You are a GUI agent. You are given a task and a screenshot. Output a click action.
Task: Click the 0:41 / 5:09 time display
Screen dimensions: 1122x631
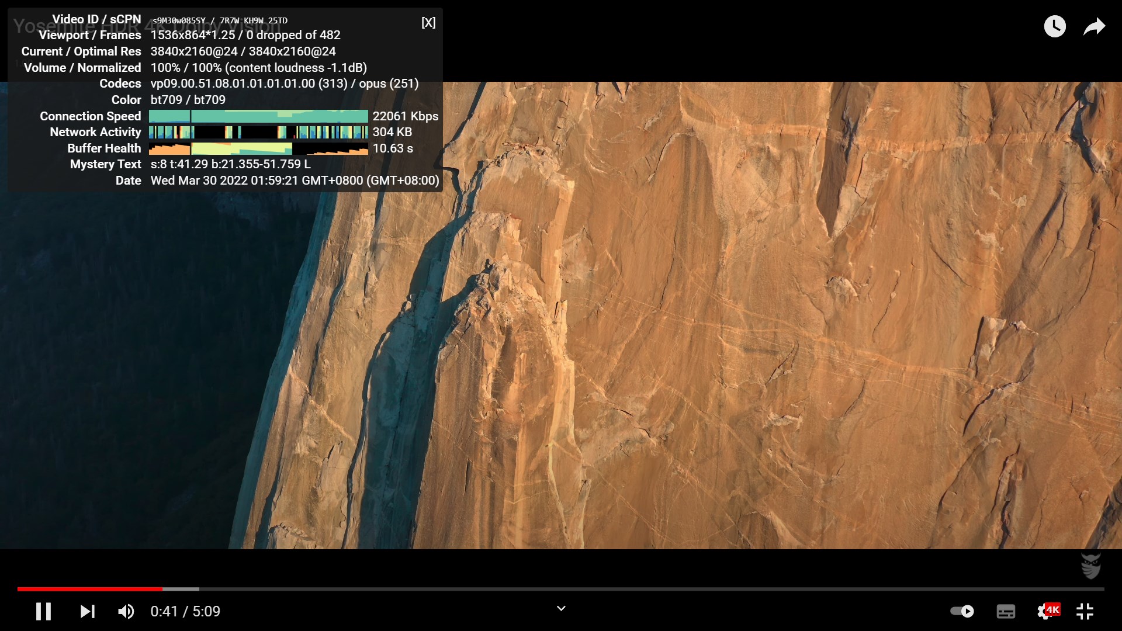(185, 611)
